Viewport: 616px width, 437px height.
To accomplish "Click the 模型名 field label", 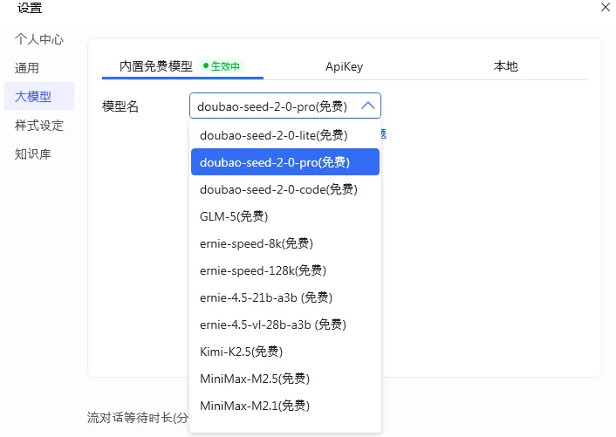I will click(120, 106).
